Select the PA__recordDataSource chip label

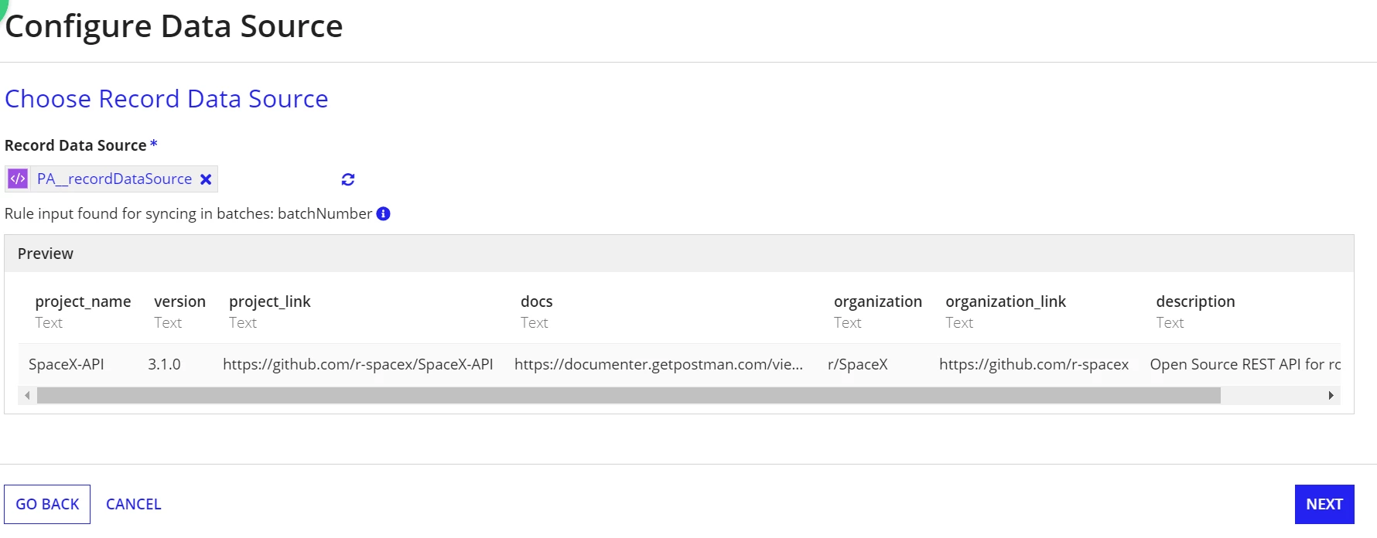tap(114, 179)
